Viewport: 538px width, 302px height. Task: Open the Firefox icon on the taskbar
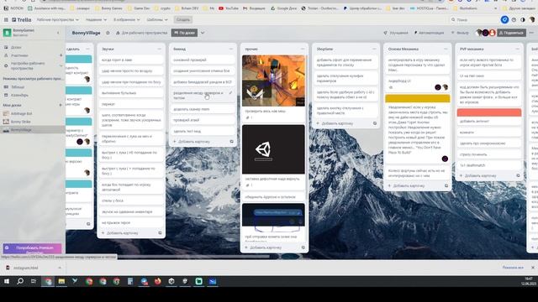(157, 282)
